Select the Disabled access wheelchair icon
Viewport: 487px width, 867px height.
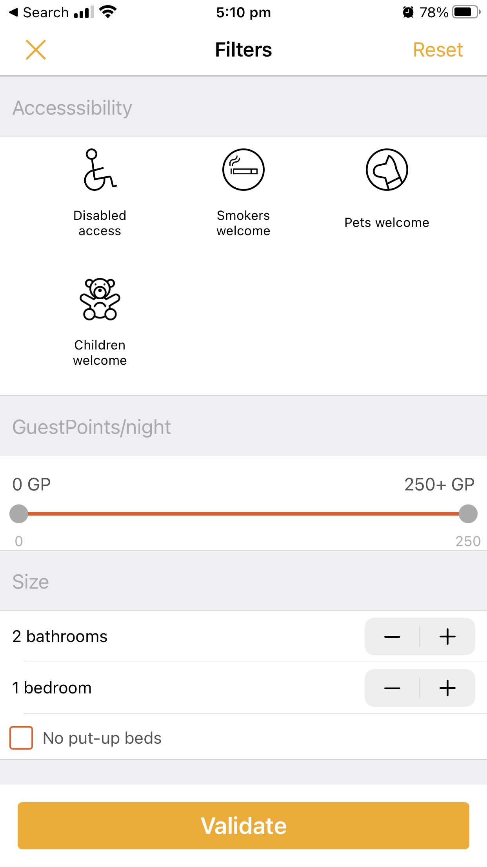(100, 170)
